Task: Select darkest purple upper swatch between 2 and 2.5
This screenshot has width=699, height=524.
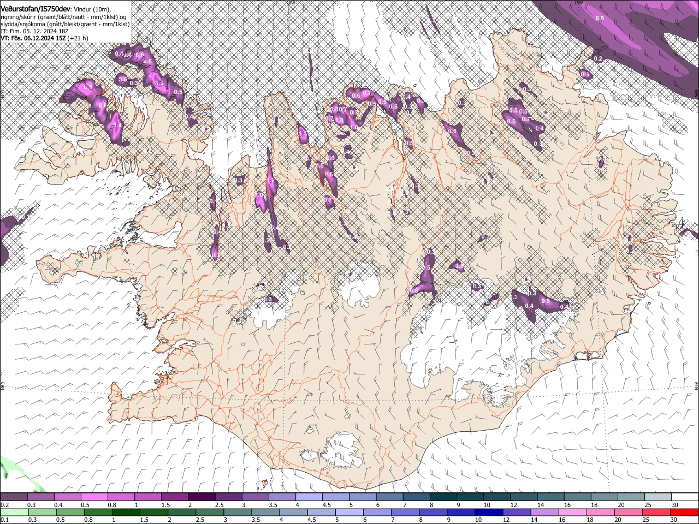Action: (x=201, y=497)
